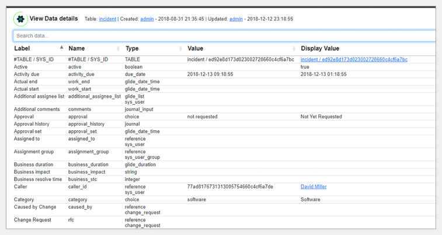
Task: Open the David Miller caller link
Action: (x=314, y=187)
